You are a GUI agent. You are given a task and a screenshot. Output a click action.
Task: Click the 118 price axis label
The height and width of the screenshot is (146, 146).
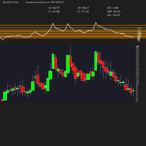point(138,78)
